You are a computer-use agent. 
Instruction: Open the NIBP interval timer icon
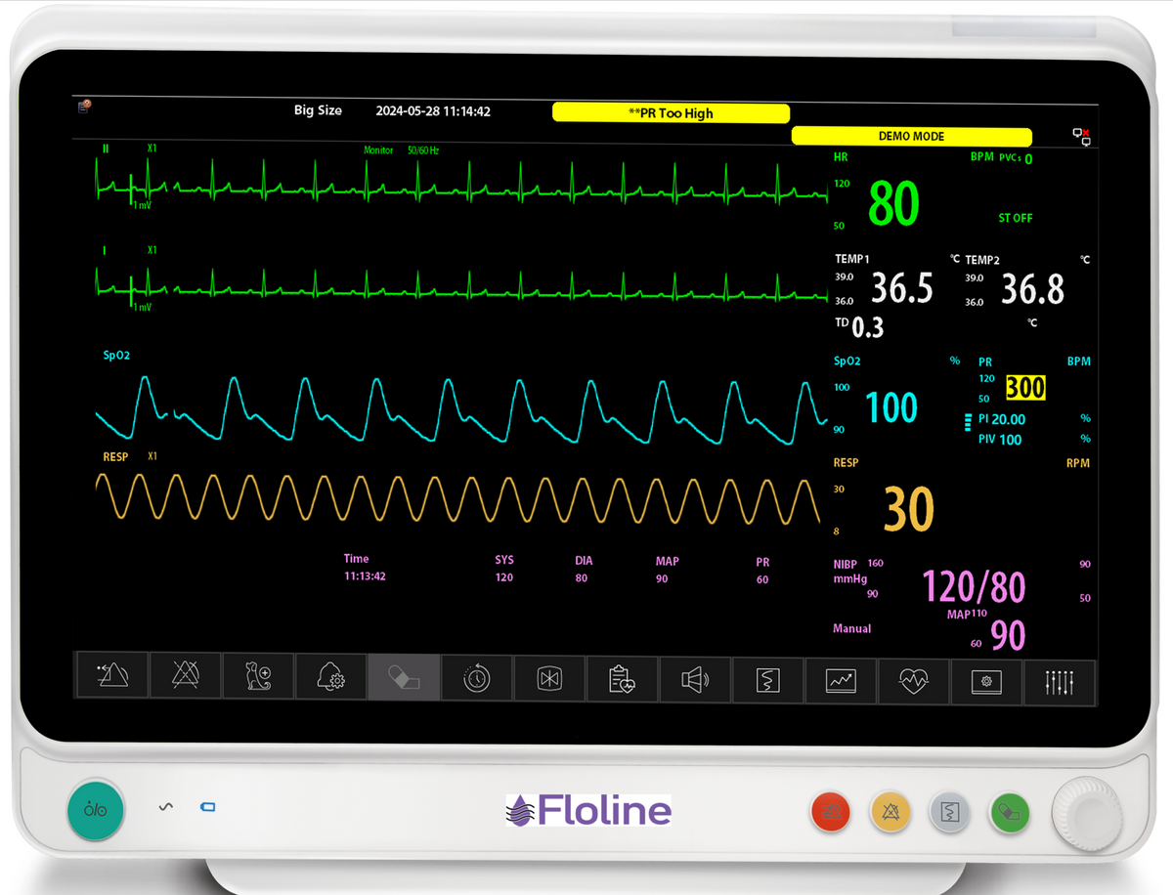[476, 676]
